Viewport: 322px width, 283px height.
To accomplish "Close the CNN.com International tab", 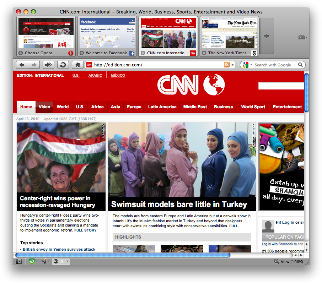I will (x=143, y=53).
